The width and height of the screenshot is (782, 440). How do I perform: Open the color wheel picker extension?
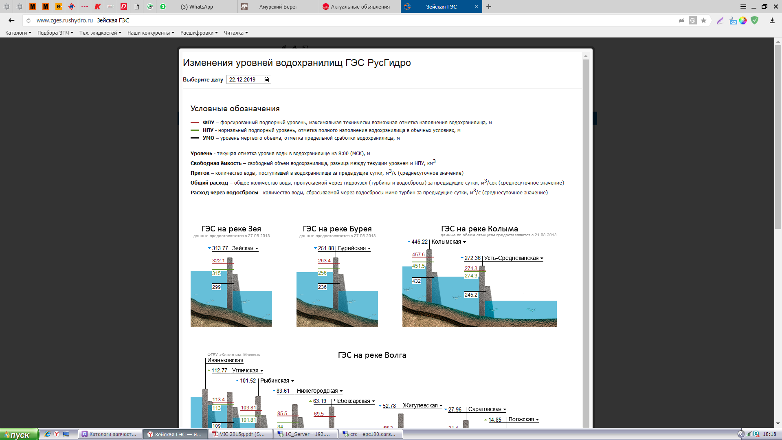743,20
